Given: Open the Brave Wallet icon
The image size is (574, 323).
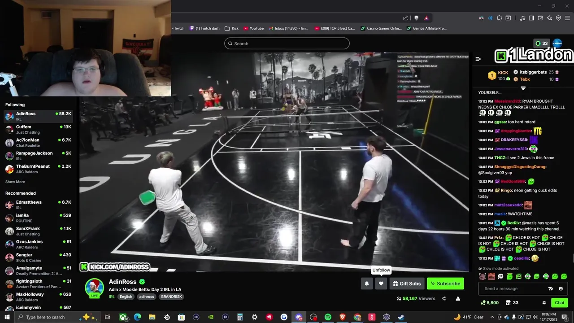Looking at the screenshot, I should (540, 18).
